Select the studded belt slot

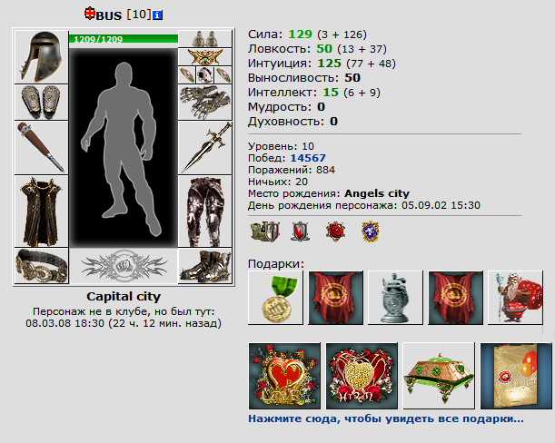point(42,266)
